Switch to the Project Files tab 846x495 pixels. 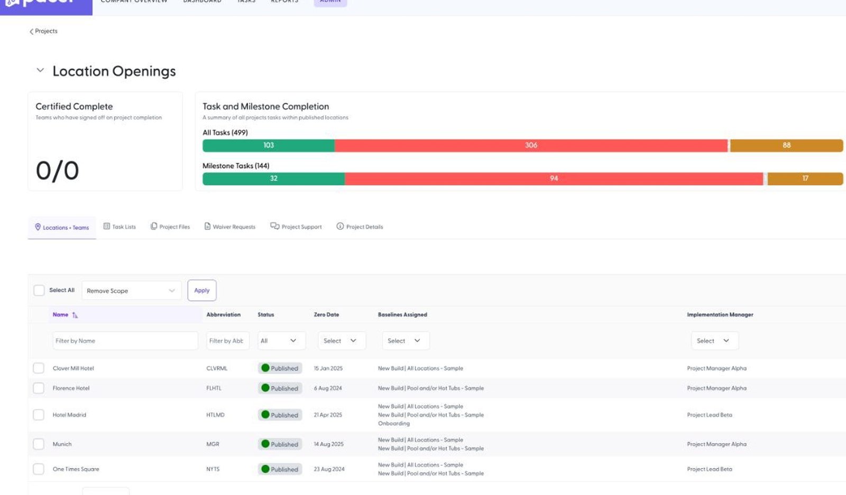click(170, 227)
